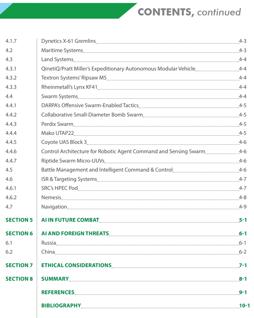Open SRC's HPEC Pod entry

click(x=59, y=188)
